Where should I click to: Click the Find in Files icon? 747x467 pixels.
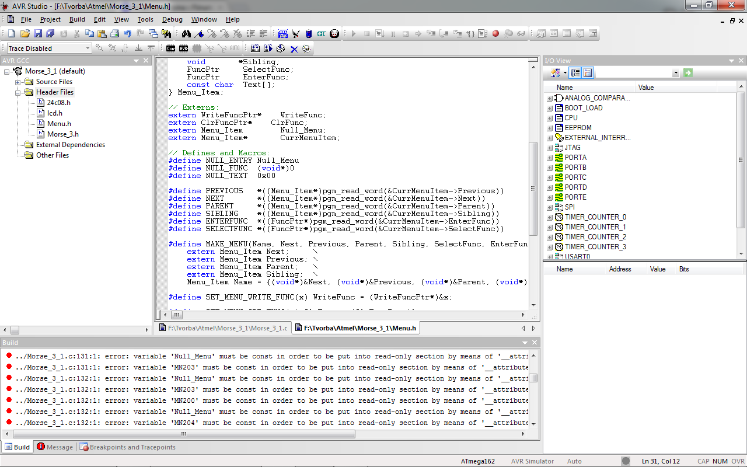click(166, 33)
